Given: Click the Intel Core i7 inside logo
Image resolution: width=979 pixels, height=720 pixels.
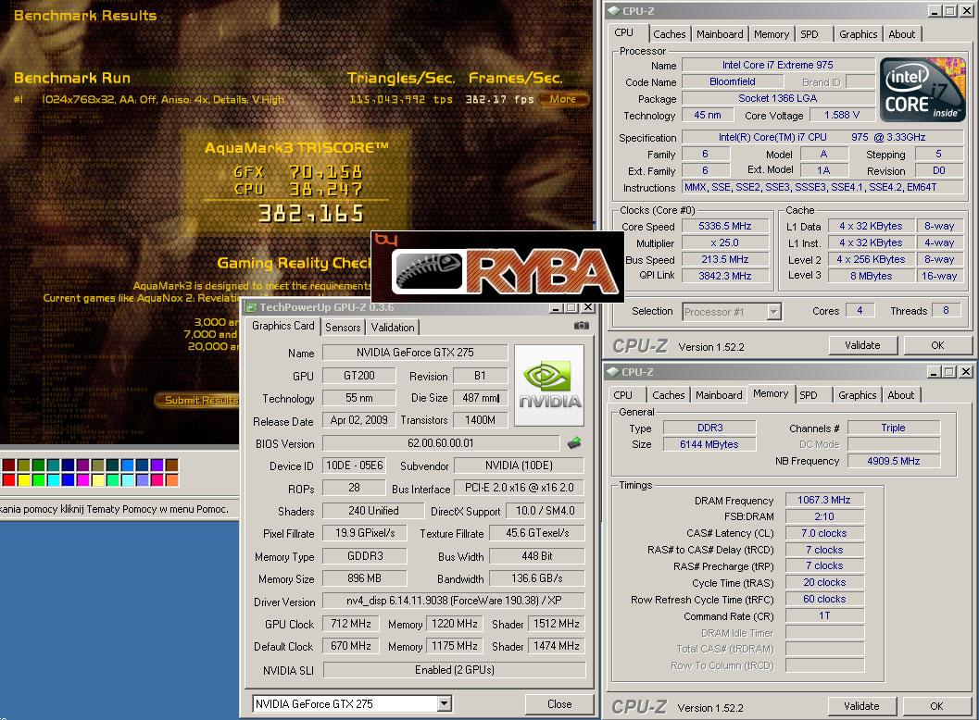Looking at the screenshot, I should pos(923,90).
